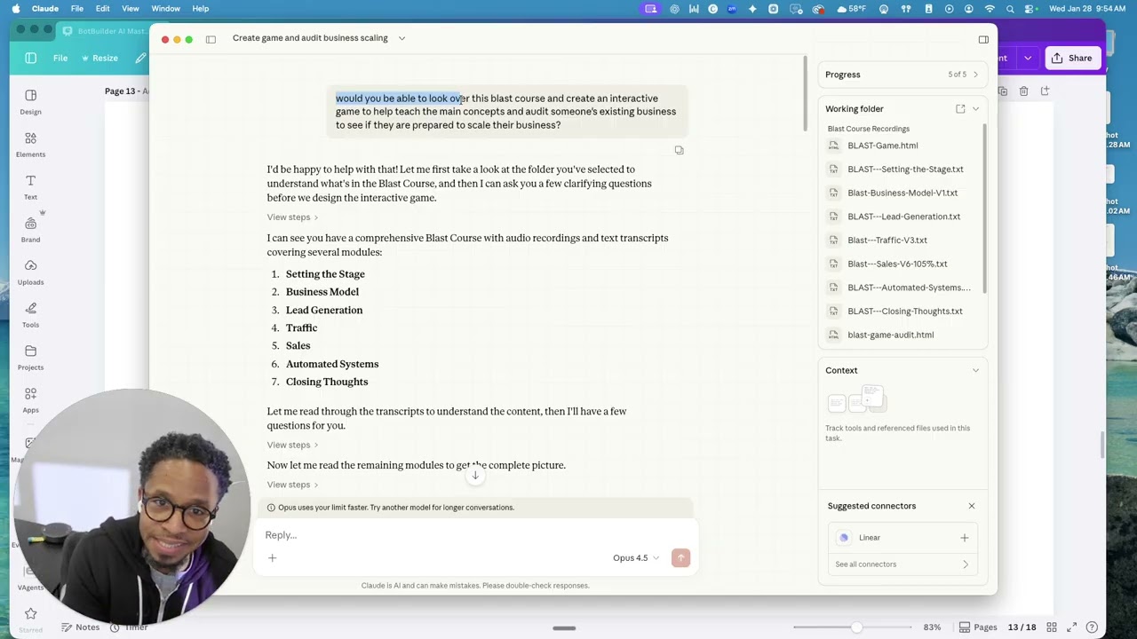Enter Canva fullscreen presentation icon
1137x639 pixels.
(1072, 627)
